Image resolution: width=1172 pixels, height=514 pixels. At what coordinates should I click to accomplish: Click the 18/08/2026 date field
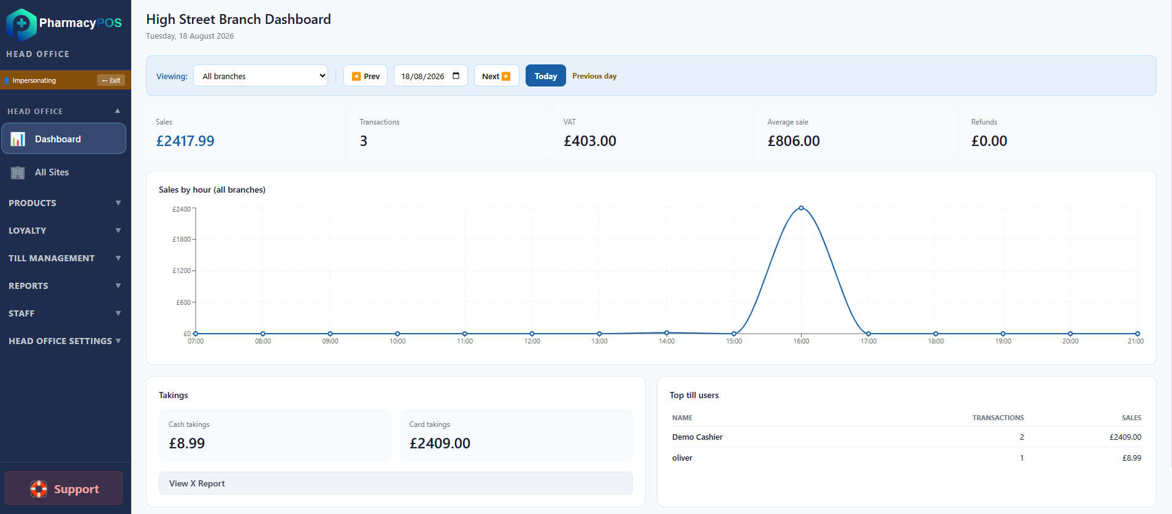431,76
